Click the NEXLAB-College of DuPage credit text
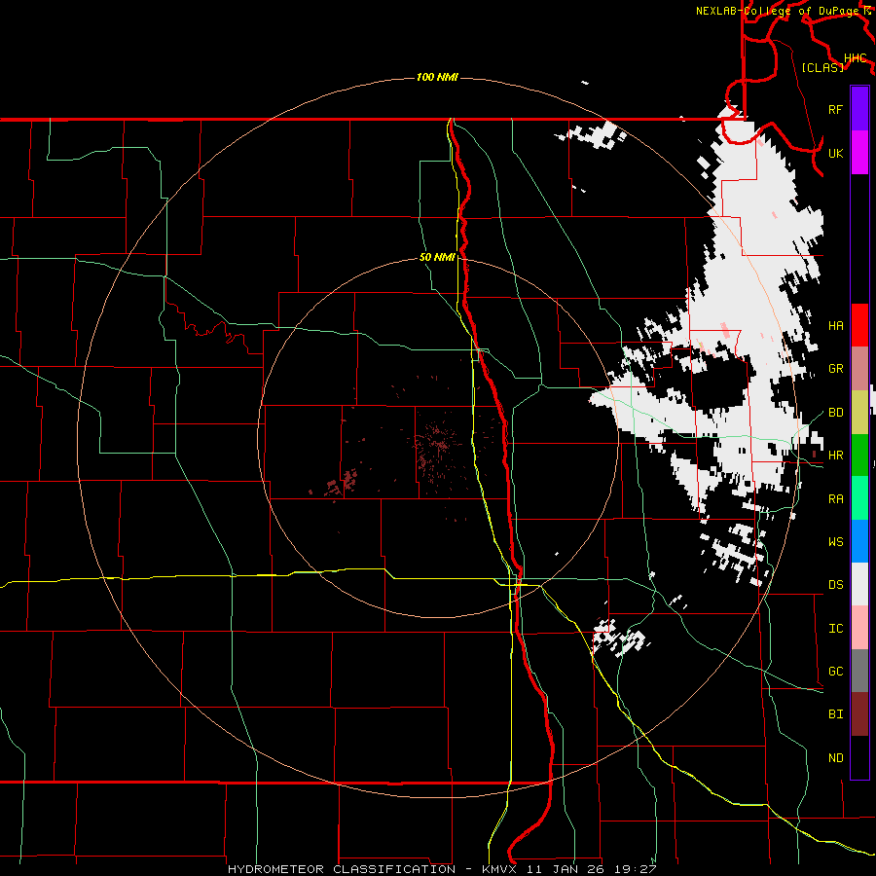The image size is (876, 876). tap(777, 11)
